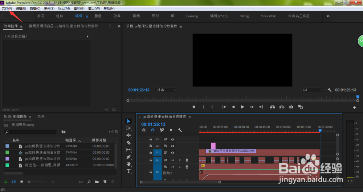
Task: Switch to the 颜色 workspace
Action: tap(98, 16)
